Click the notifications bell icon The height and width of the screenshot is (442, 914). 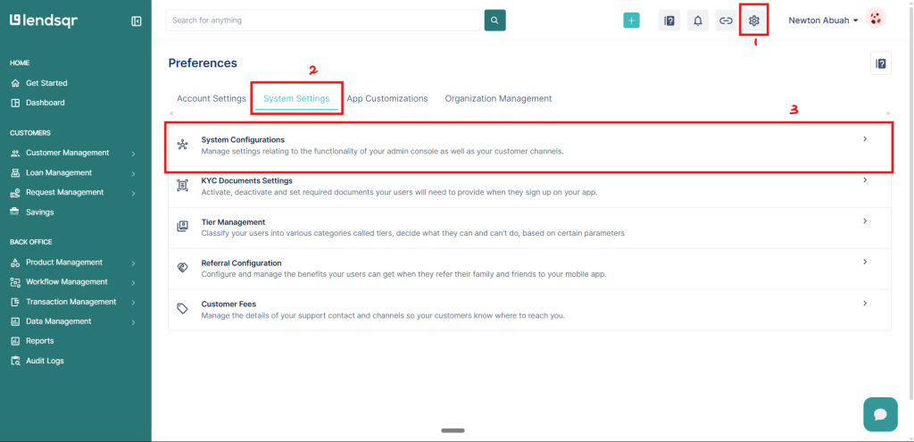[x=697, y=21]
